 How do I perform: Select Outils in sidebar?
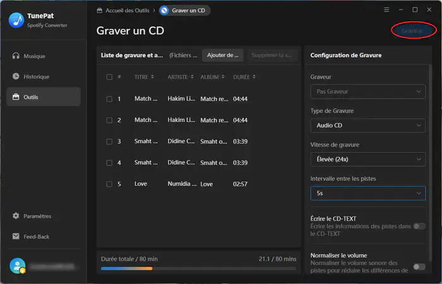(x=44, y=97)
